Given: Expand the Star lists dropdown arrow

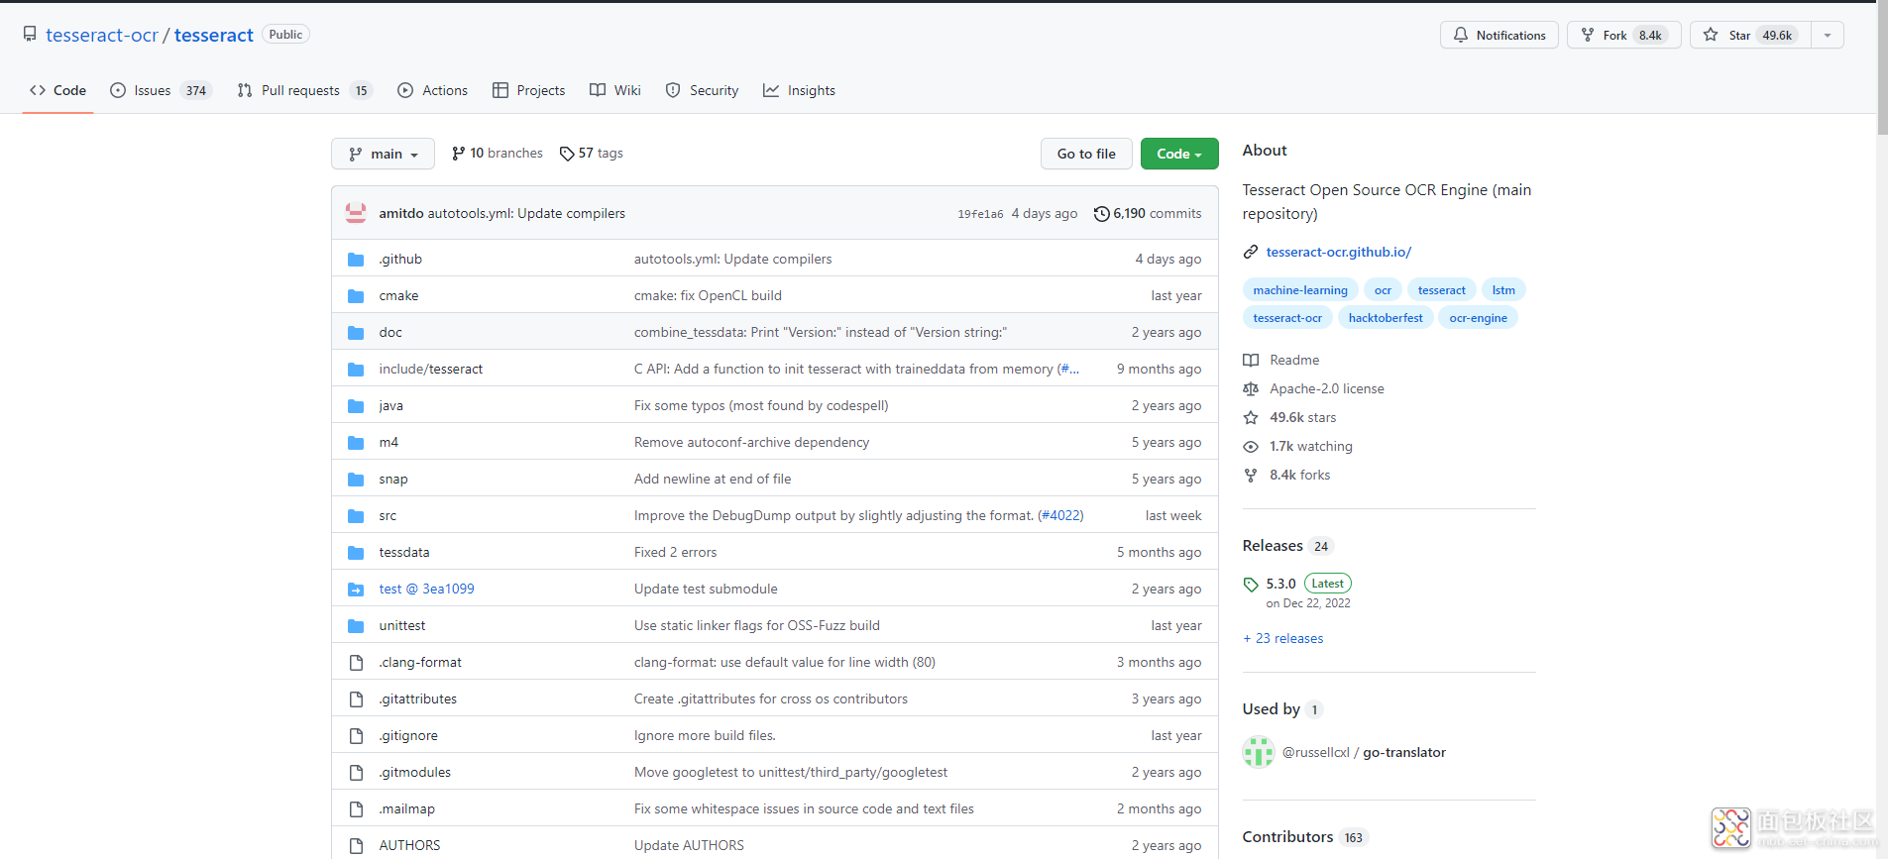Looking at the screenshot, I should coord(1828,35).
